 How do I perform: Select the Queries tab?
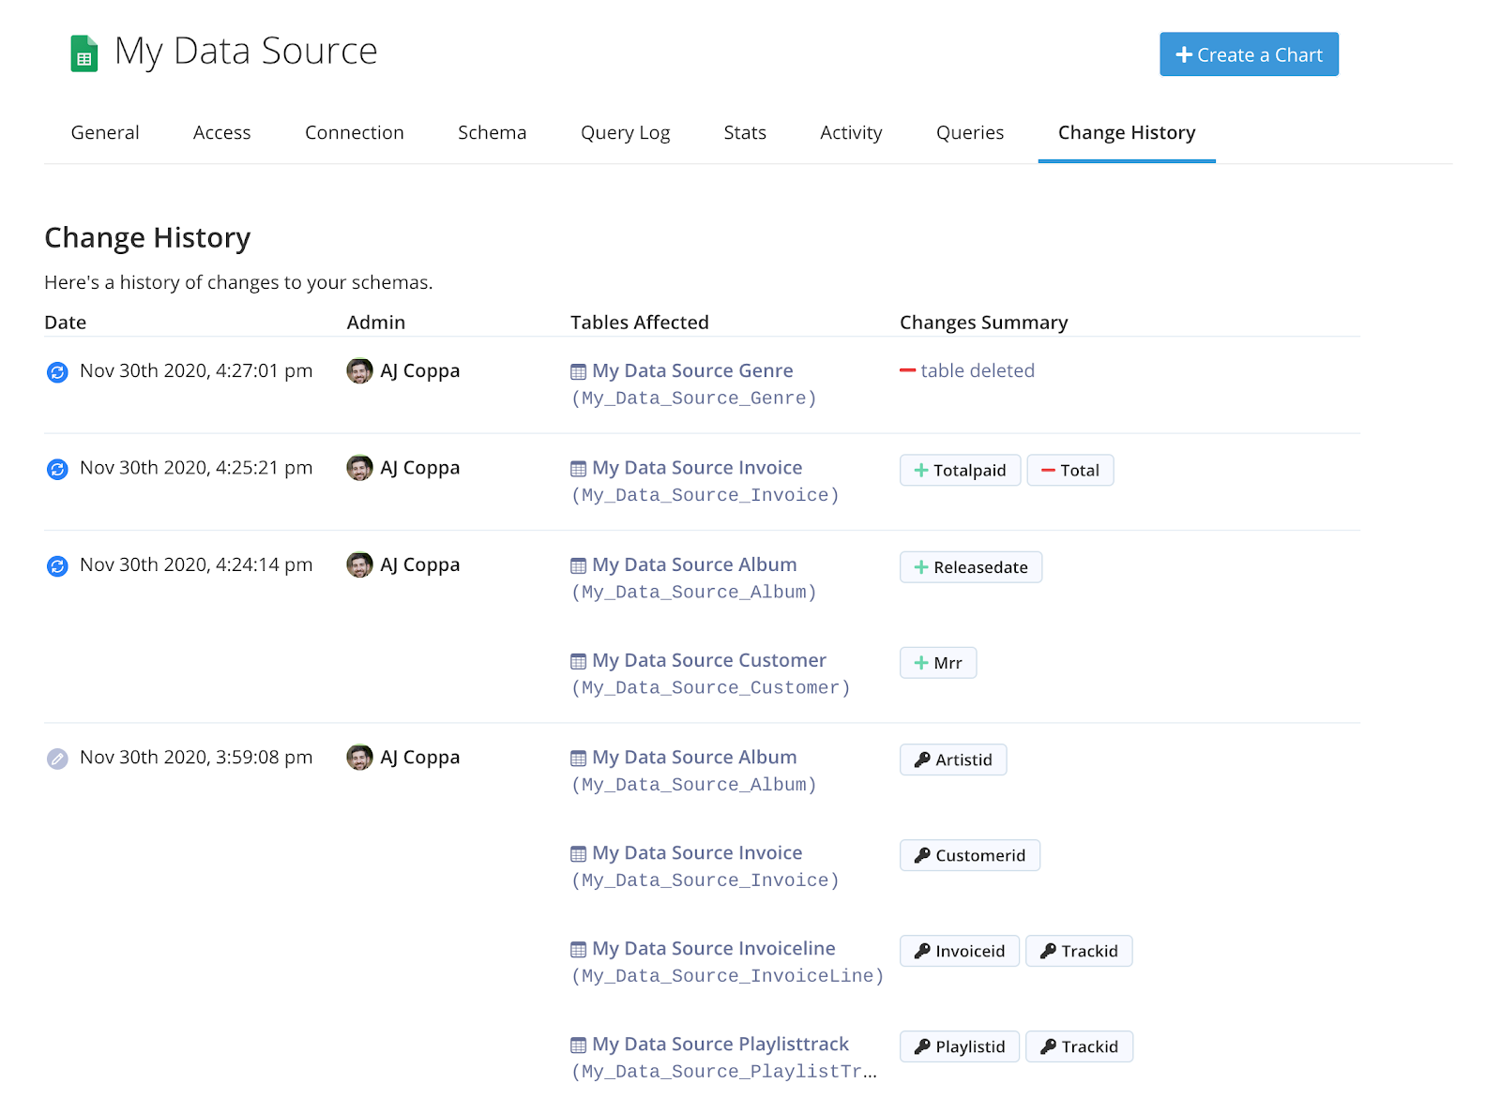970,132
